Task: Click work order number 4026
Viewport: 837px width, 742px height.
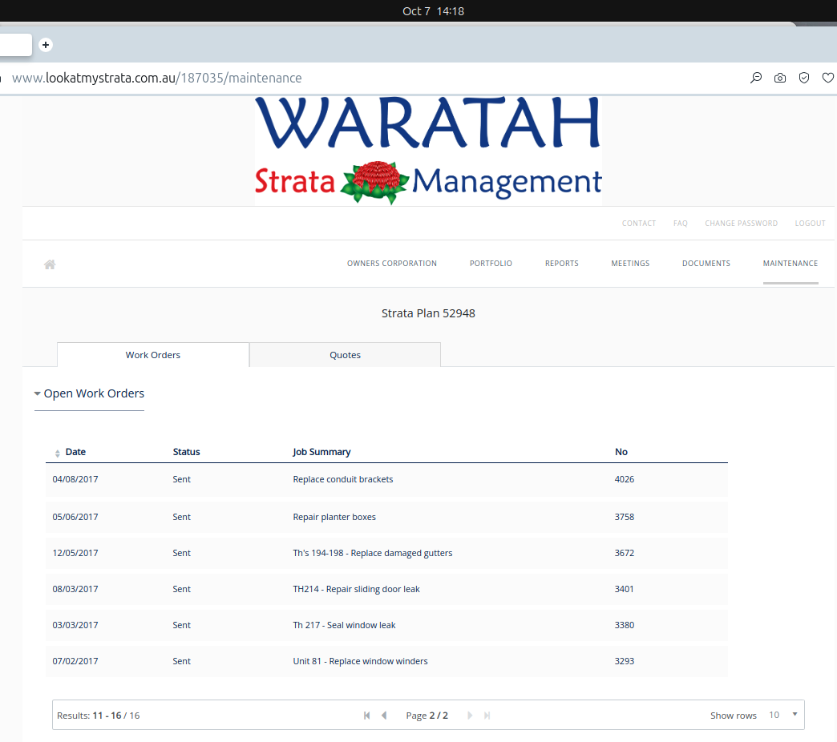Action: [625, 479]
